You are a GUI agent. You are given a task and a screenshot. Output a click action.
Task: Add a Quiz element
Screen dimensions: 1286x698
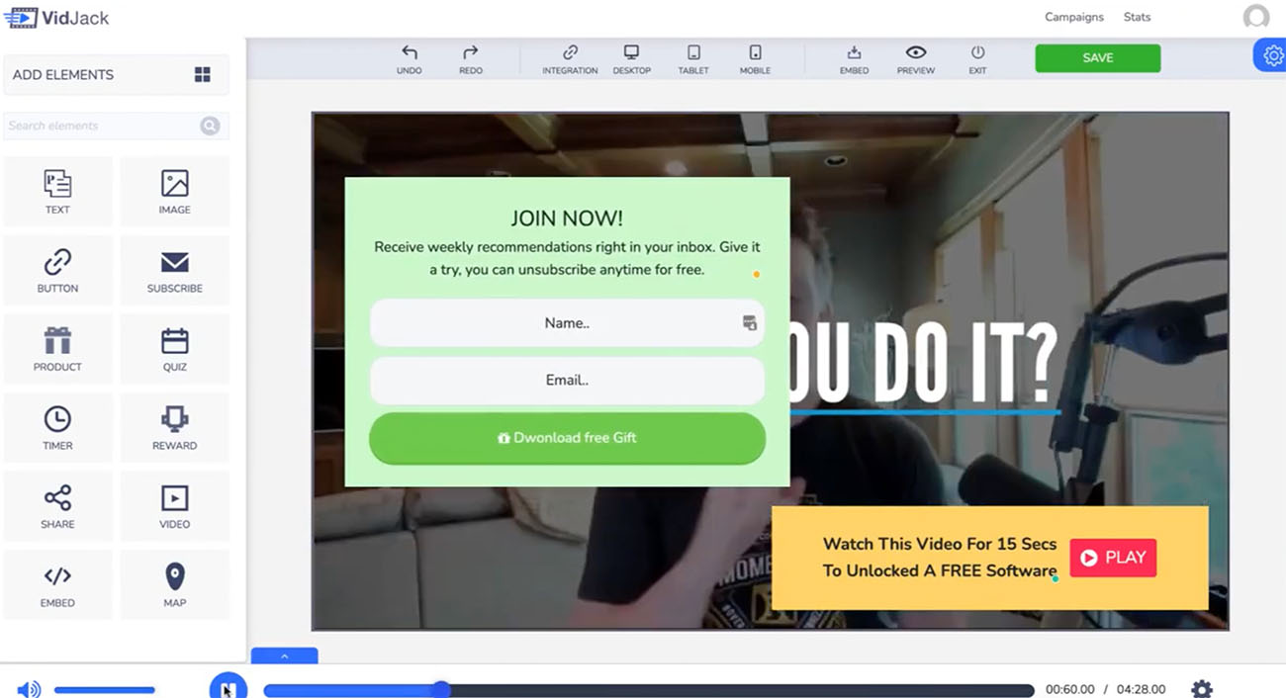coord(174,349)
